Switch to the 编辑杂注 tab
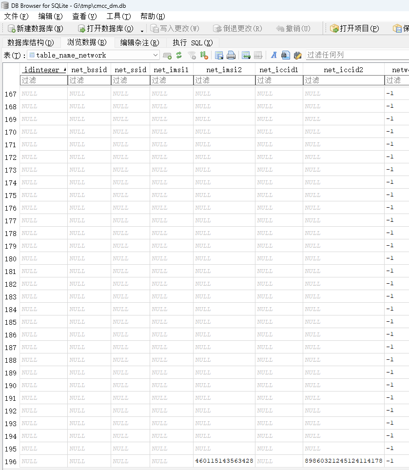Viewport: 409px width, 470px height. click(139, 42)
